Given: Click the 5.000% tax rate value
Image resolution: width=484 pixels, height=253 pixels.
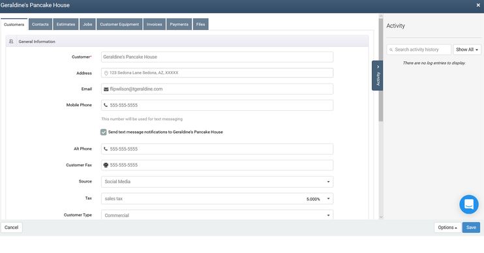Looking at the screenshot, I should (x=313, y=200).
